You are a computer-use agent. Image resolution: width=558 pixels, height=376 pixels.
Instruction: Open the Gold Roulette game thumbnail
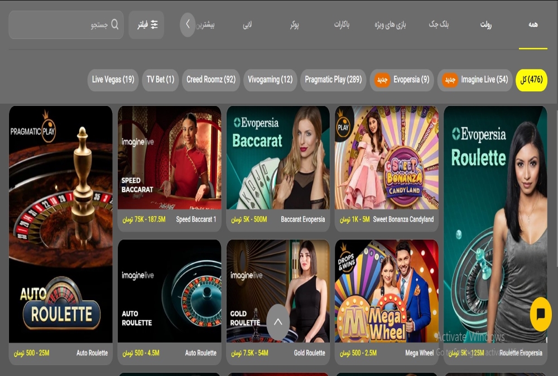coord(278,291)
